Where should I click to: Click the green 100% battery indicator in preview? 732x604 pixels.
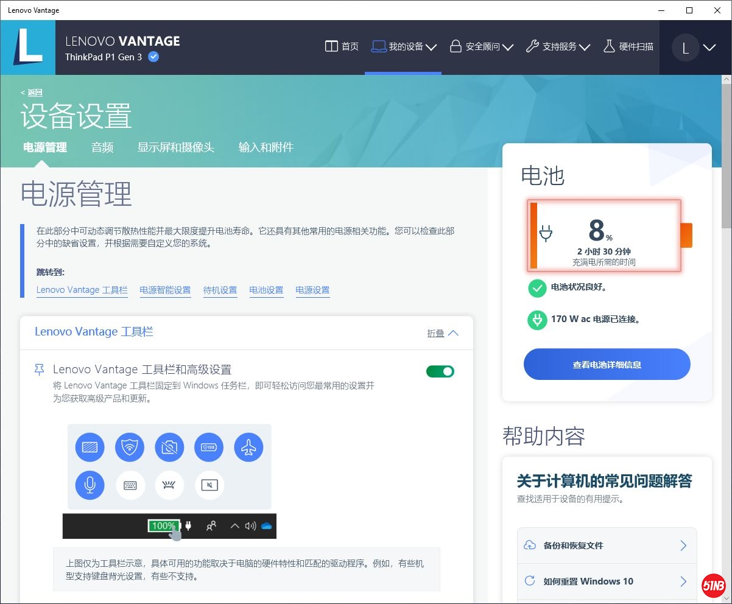(x=163, y=526)
